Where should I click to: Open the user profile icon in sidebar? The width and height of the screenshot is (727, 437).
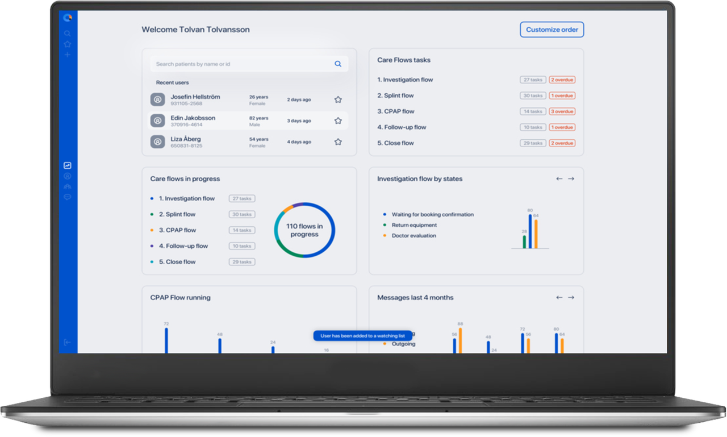[68, 176]
